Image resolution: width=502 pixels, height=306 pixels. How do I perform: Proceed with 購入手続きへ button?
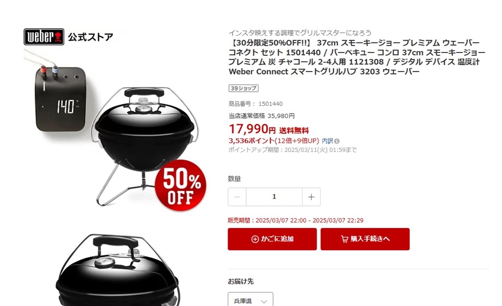365,239
